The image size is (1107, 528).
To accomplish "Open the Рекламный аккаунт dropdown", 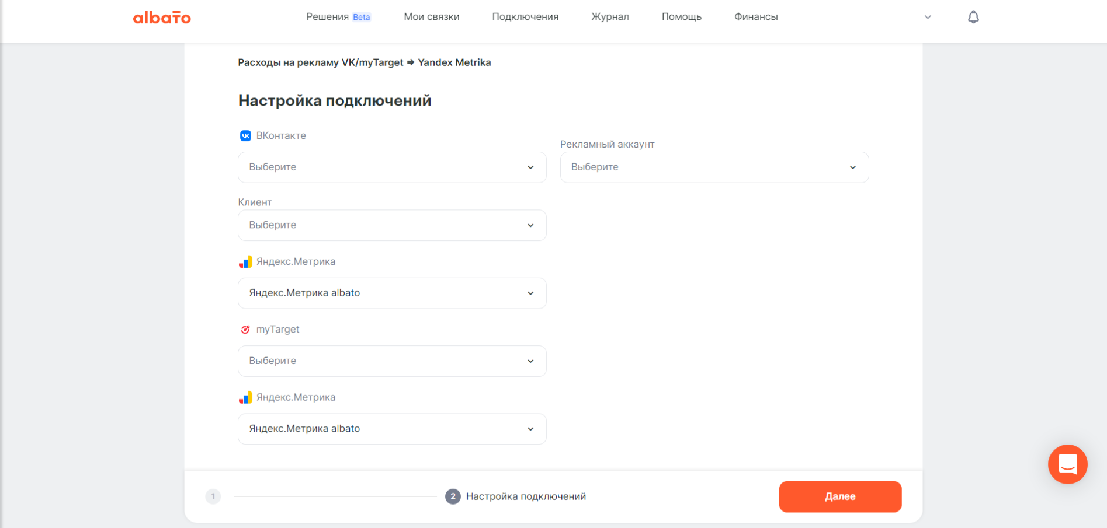I will coord(714,167).
